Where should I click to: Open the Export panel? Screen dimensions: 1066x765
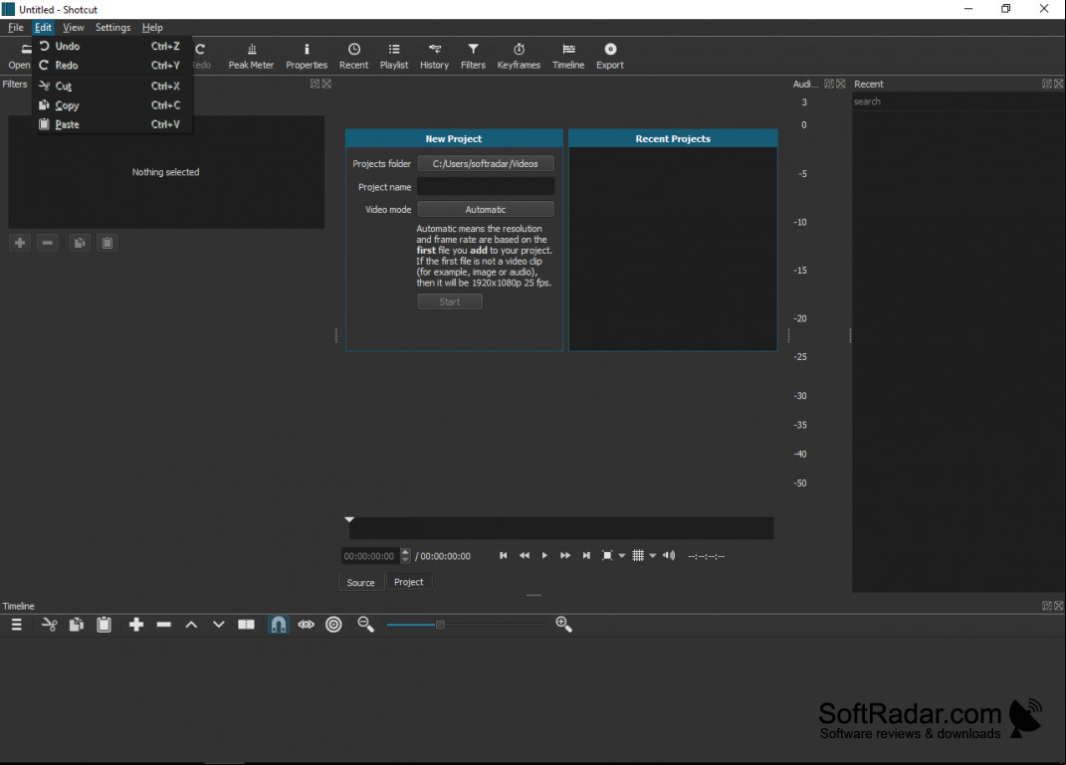[610, 56]
